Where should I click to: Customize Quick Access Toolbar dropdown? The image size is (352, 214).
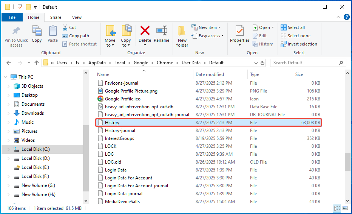[35, 8]
